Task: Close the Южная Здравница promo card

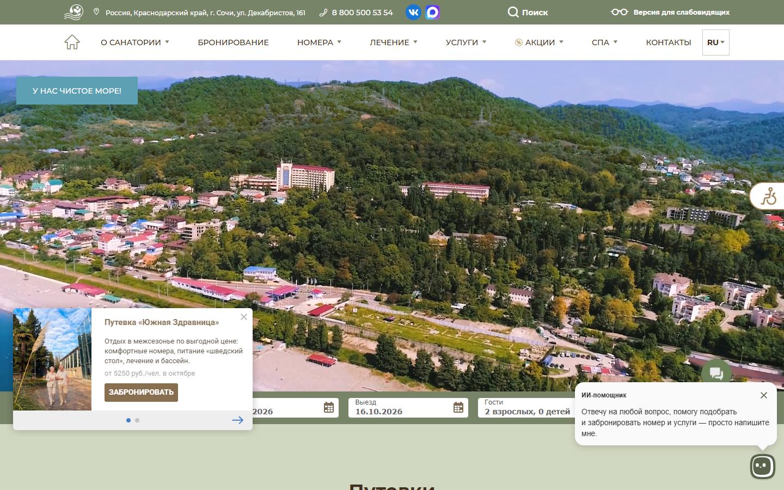Action: [x=244, y=317]
